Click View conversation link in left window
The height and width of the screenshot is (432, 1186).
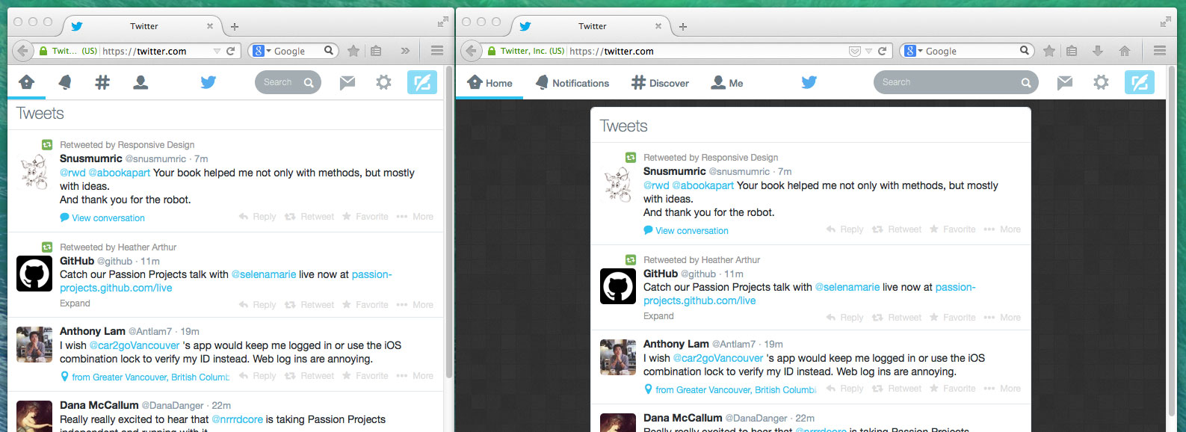pos(102,218)
